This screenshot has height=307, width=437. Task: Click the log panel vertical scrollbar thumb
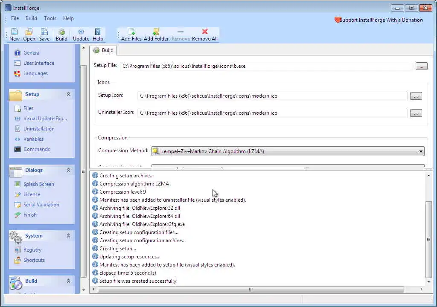pos(428,239)
